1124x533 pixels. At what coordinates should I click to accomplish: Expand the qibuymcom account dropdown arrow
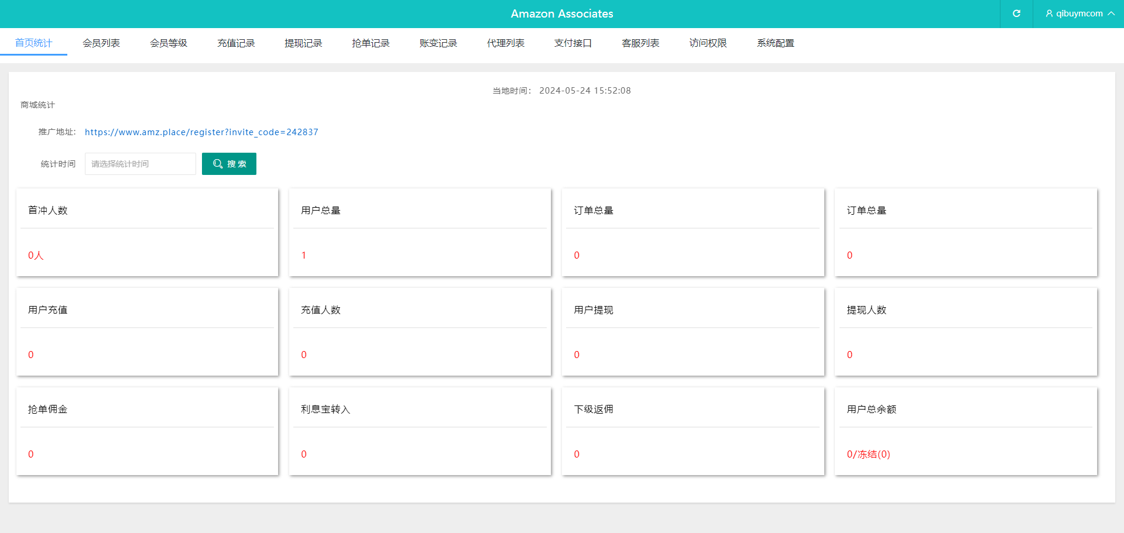[x=1111, y=13]
